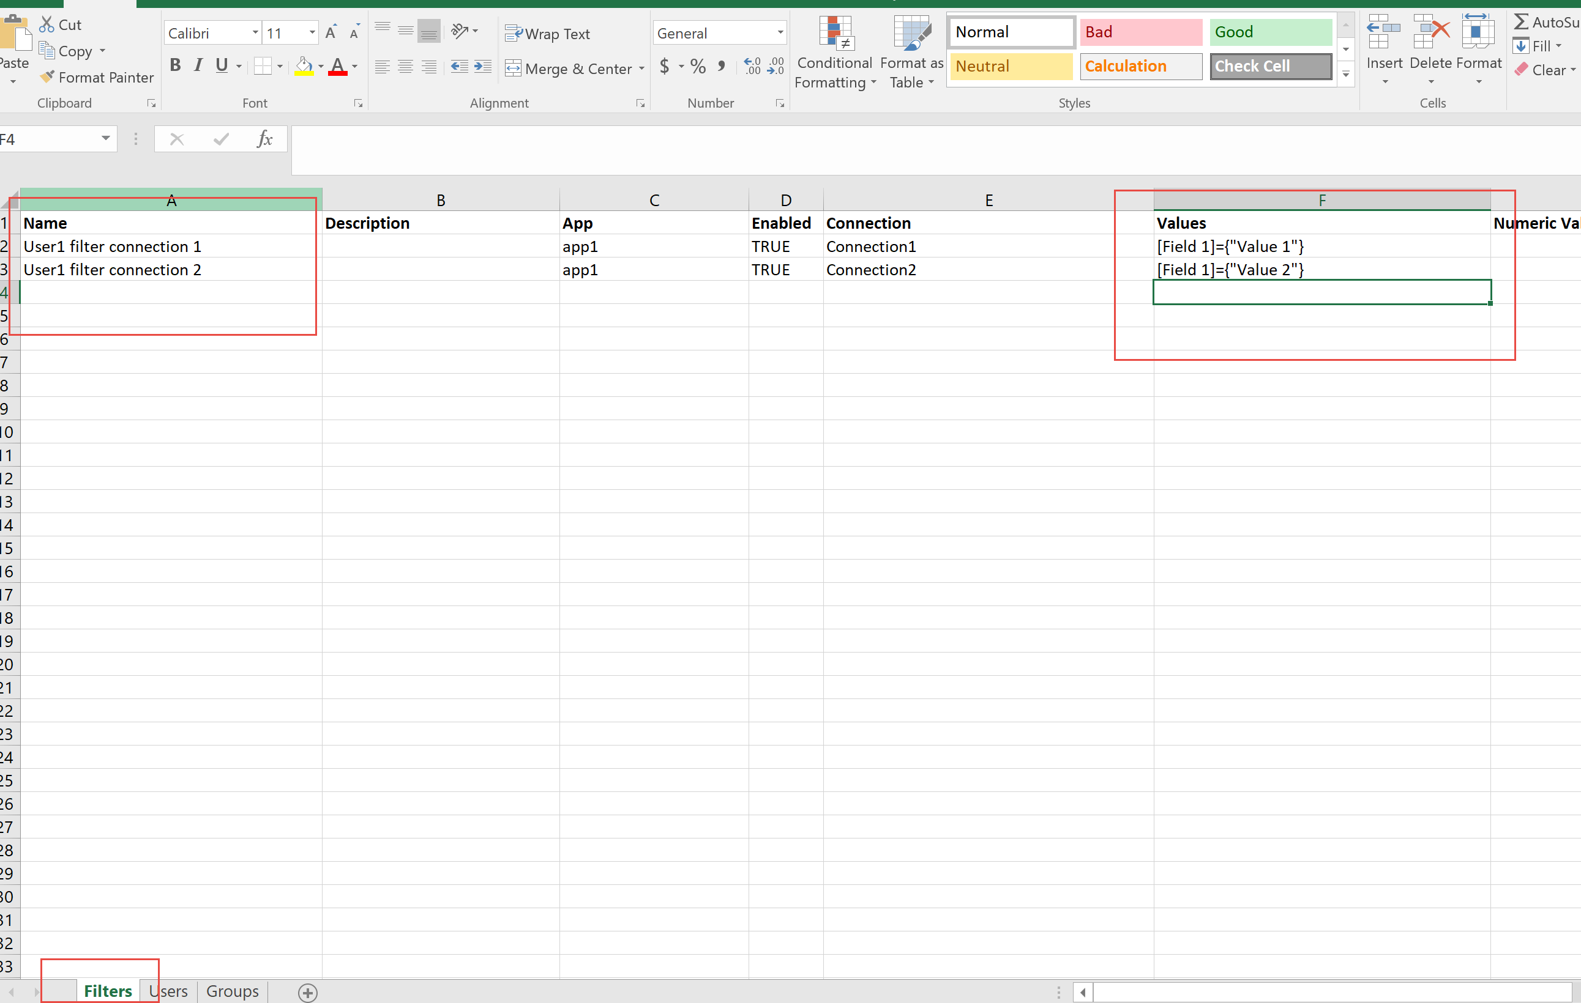Click the Cut scissors icon

(x=46, y=24)
